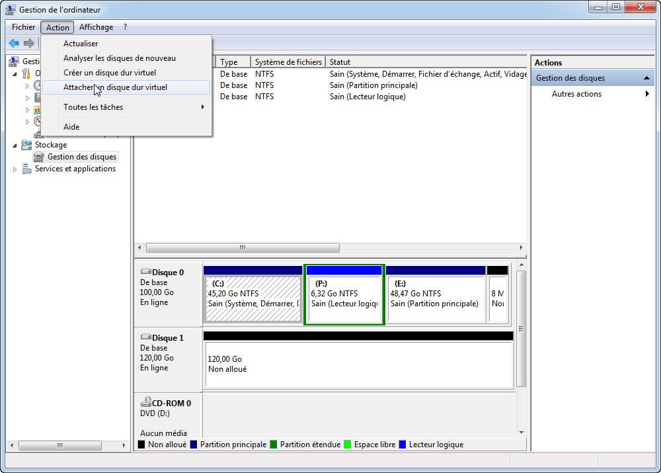Viewport: 661px width, 473px height.
Task: Select the (P:) 6,32 Go NTFS partition
Action: (x=344, y=294)
